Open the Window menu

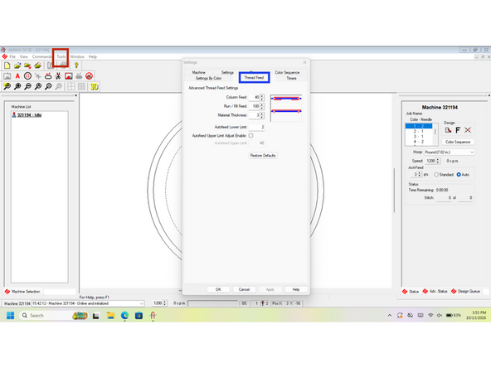[77, 56]
